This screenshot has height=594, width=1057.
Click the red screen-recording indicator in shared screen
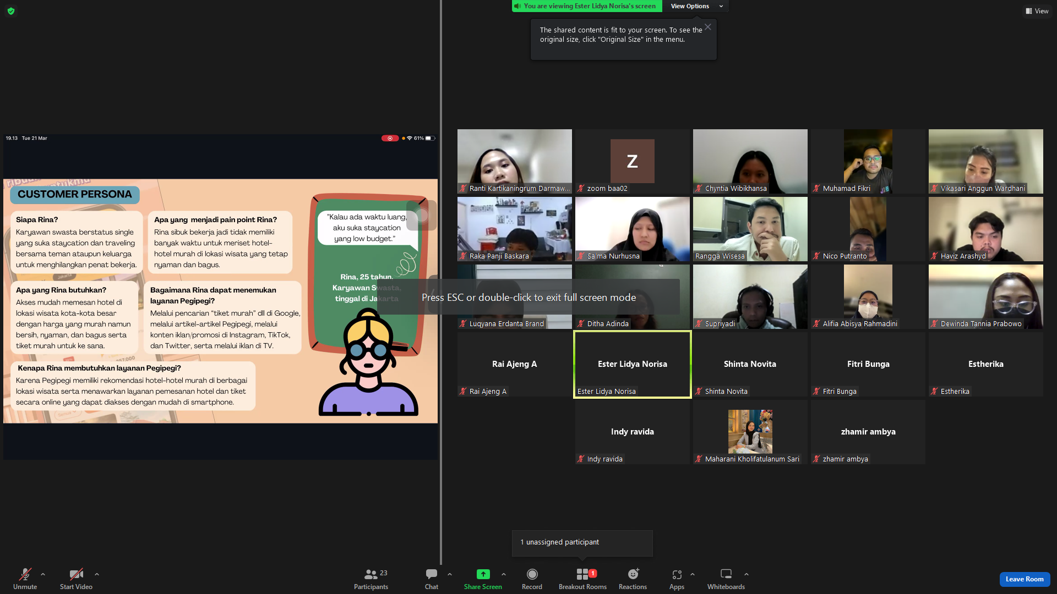[390, 139]
